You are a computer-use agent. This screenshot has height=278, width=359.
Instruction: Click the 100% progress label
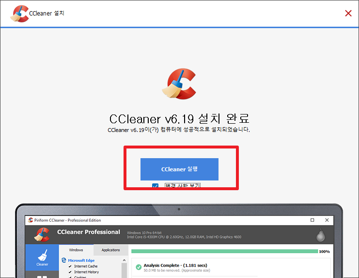325,252
